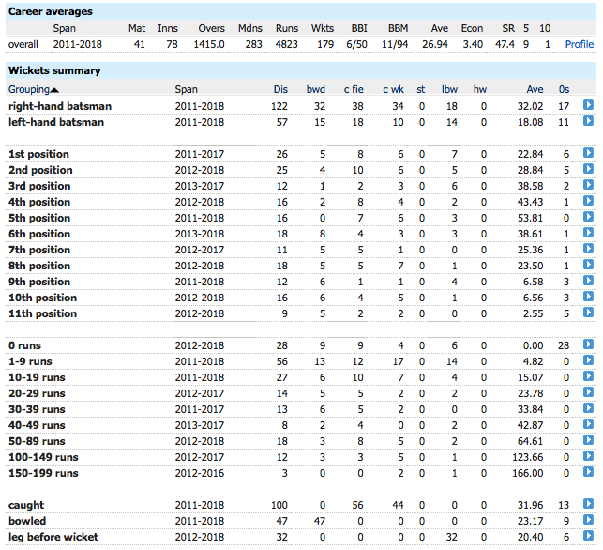This screenshot has width=603, height=550.
Task: Sort by 0s column header
Action: (566, 90)
